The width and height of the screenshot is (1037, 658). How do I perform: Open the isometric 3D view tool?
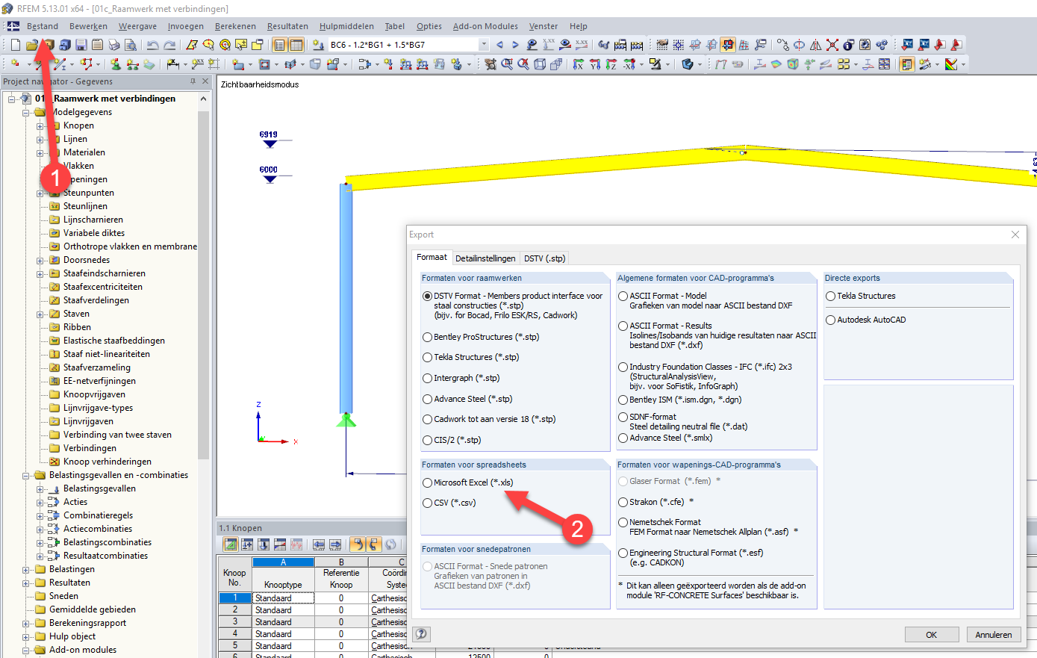pos(540,64)
